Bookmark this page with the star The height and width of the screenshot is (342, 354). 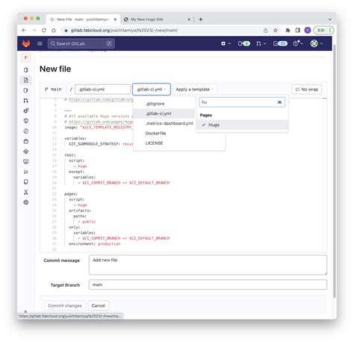tap(276, 31)
